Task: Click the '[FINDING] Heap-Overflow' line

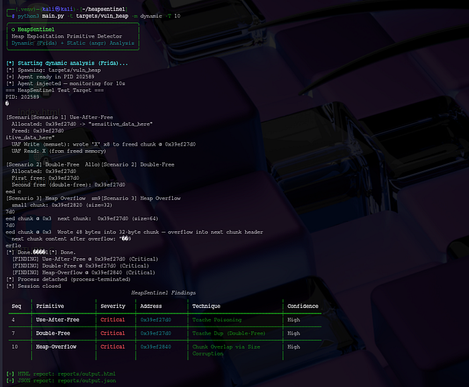Action: [84, 272]
